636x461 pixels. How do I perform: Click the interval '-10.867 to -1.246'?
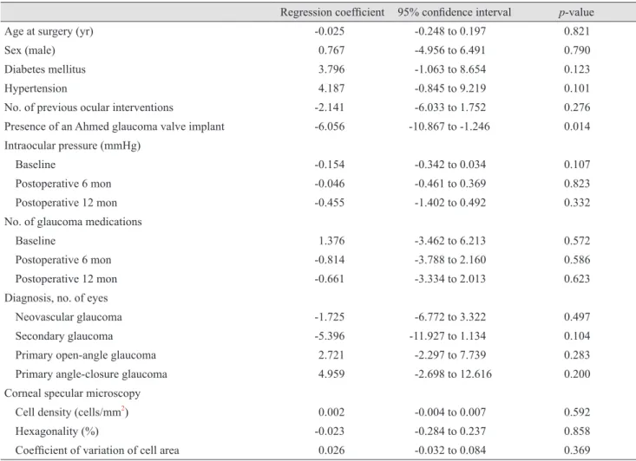(449, 127)
